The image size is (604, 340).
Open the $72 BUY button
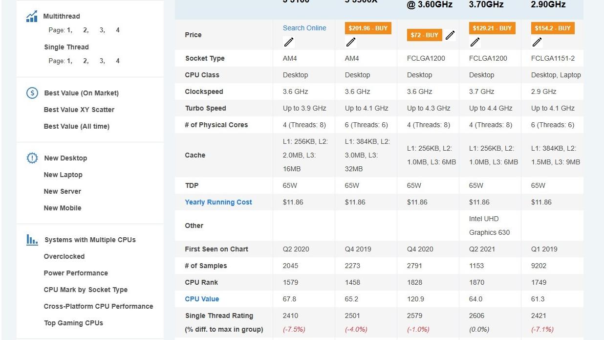click(424, 35)
